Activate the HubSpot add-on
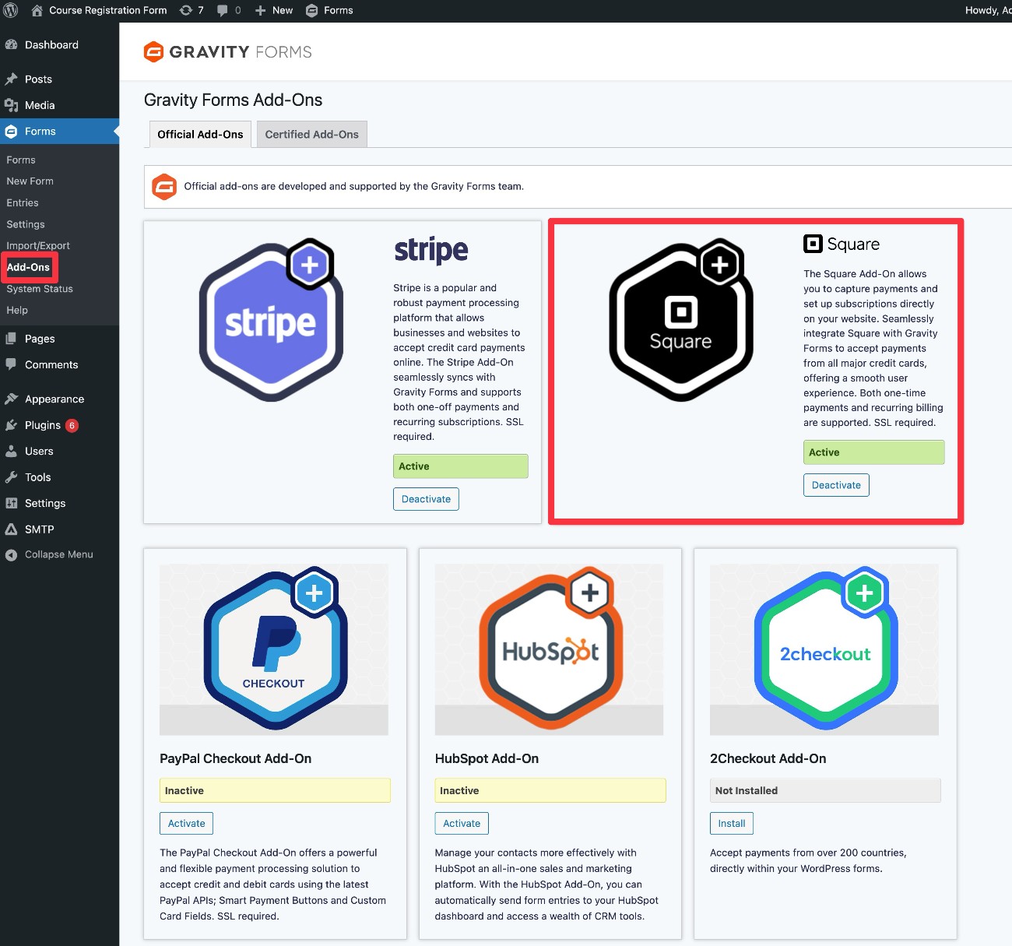 point(462,823)
